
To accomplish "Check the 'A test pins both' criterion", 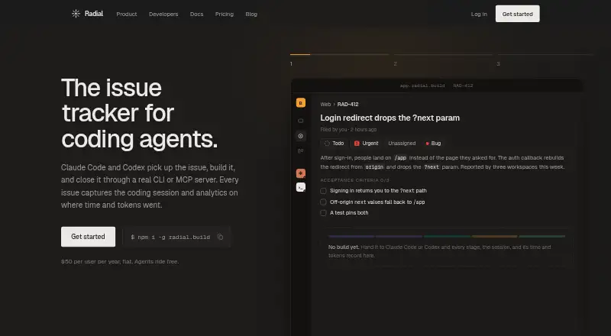I will coord(323,213).
